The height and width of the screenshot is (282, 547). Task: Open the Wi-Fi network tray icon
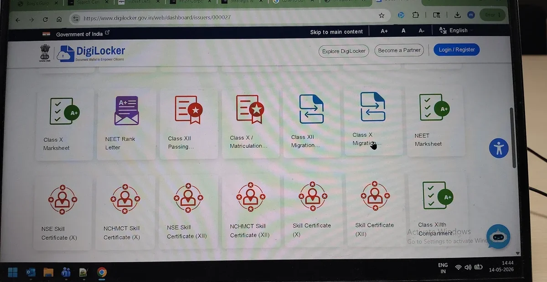pyautogui.click(x=458, y=267)
